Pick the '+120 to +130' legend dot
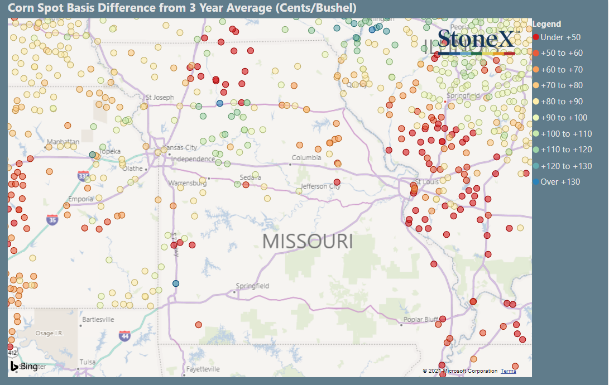609x385 pixels. click(x=536, y=166)
